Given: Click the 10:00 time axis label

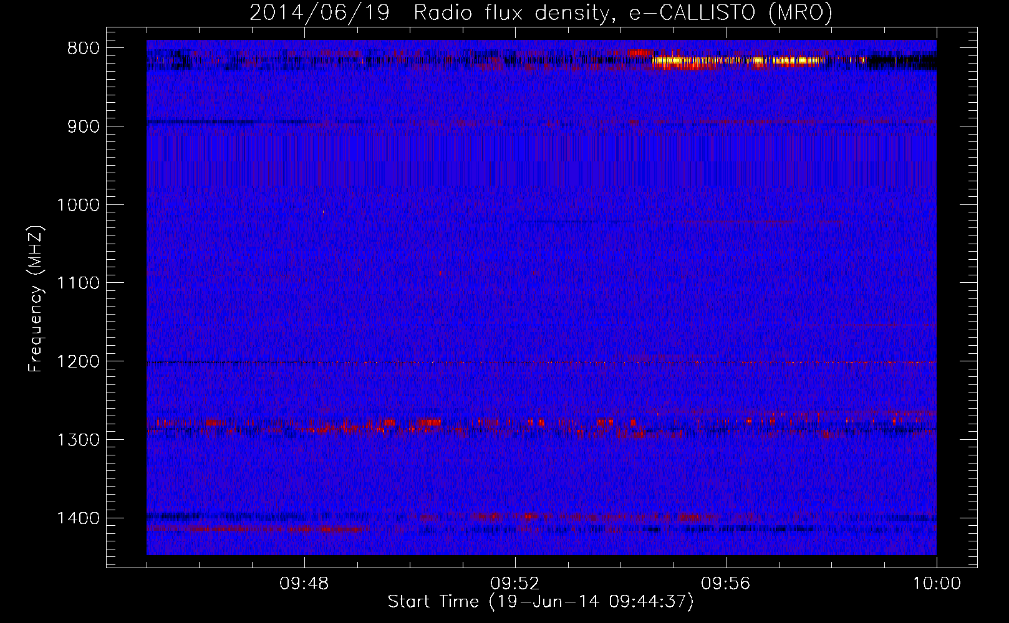Looking at the screenshot, I should 937,584.
